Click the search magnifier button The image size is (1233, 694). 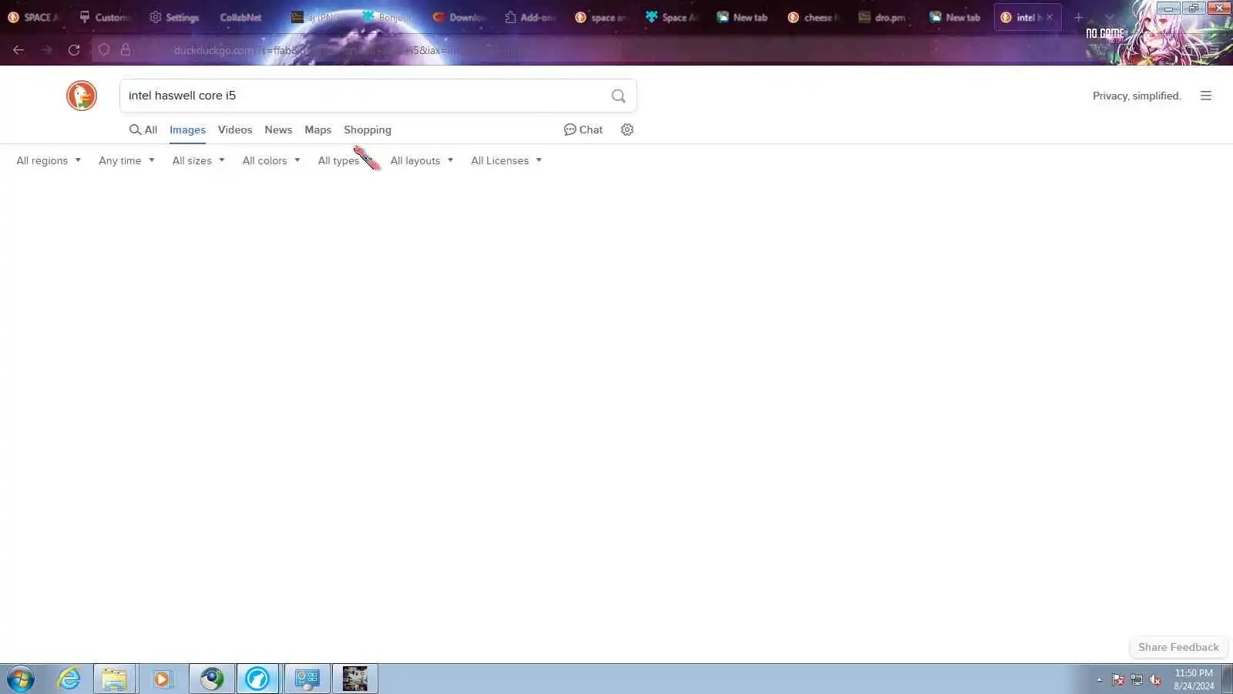click(x=618, y=96)
